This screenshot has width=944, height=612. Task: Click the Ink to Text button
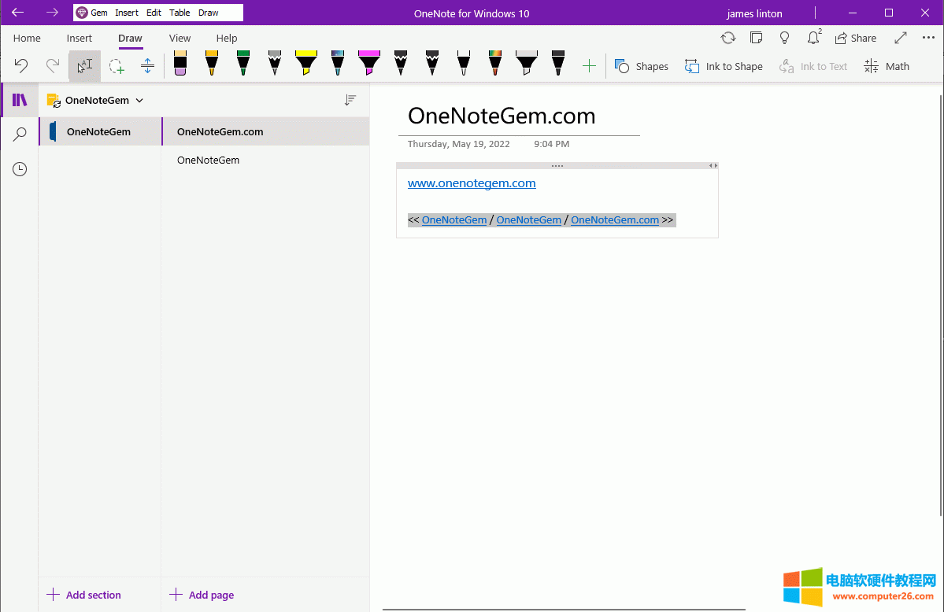click(x=813, y=66)
